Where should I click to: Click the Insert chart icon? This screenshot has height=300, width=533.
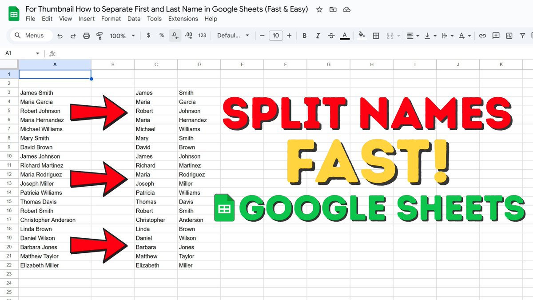[509, 36]
